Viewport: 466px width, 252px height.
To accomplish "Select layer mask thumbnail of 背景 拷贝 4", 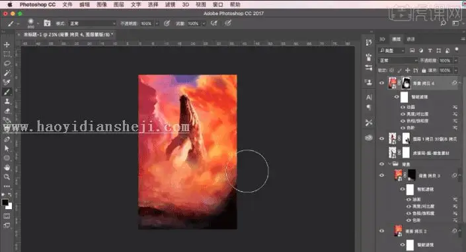I will click(406, 83).
